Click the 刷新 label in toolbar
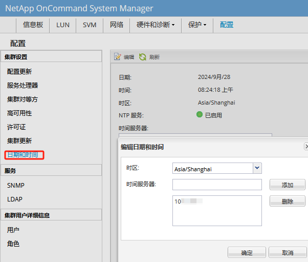This screenshot has height=262, width=308. pyautogui.click(x=155, y=57)
